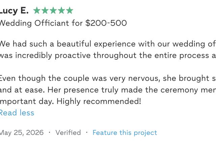Click the line beginning "We had such a beautiful"
This screenshot has height=144, width=216.
[108, 44]
